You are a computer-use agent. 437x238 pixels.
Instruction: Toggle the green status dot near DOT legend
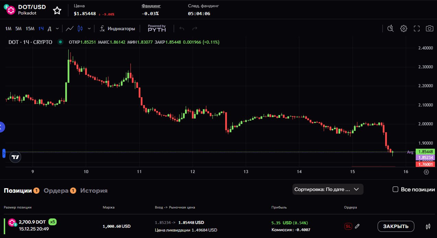60,42
